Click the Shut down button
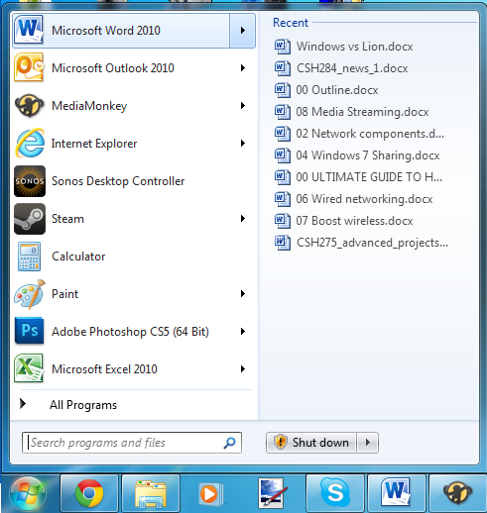487x513 pixels. 311,443
